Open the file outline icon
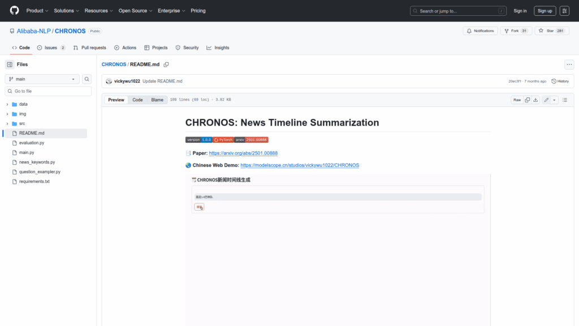 click(564, 100)
